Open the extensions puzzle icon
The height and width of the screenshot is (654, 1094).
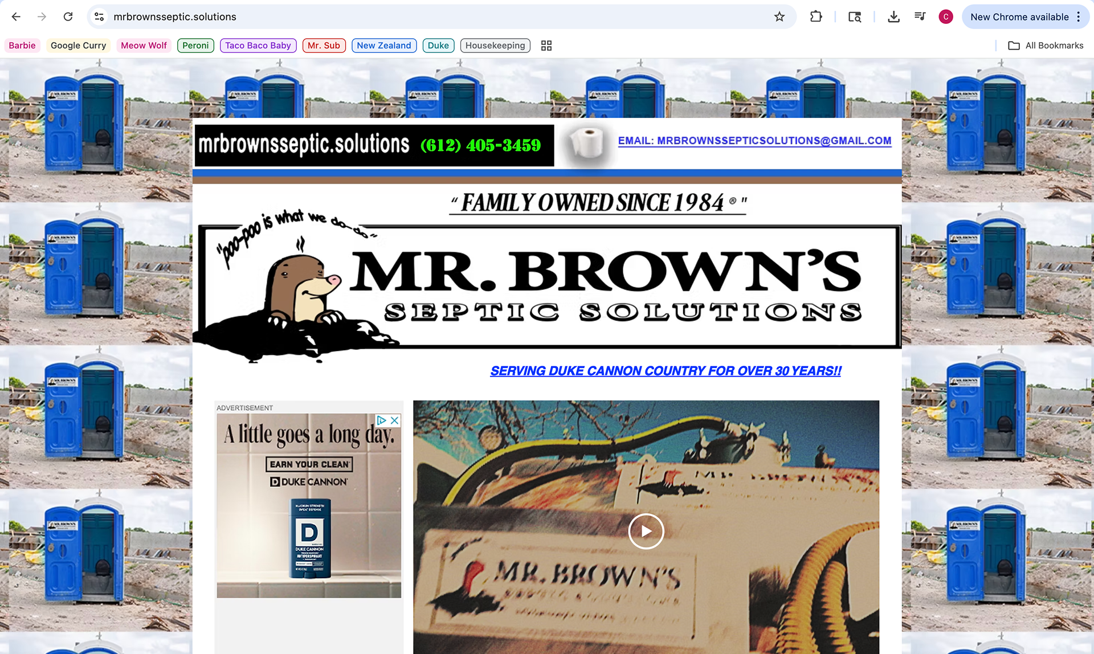(x=816, y=17)
